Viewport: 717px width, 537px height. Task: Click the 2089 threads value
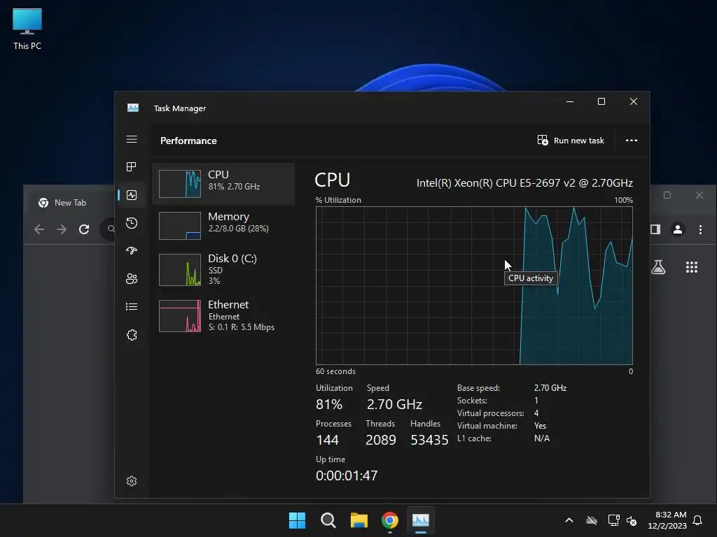(380, 440)
